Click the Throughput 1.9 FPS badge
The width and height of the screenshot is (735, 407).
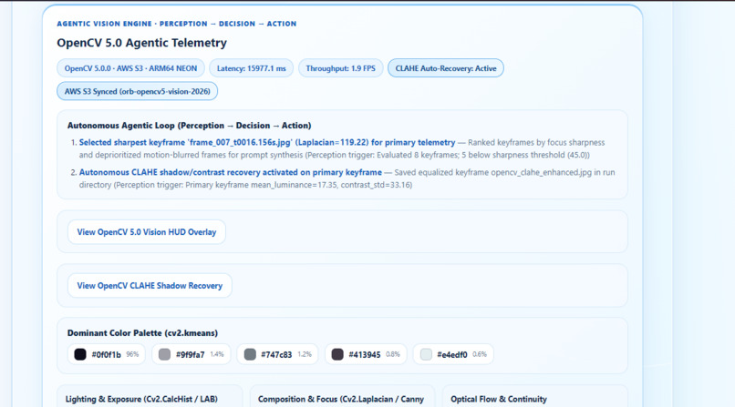(341, 68)
